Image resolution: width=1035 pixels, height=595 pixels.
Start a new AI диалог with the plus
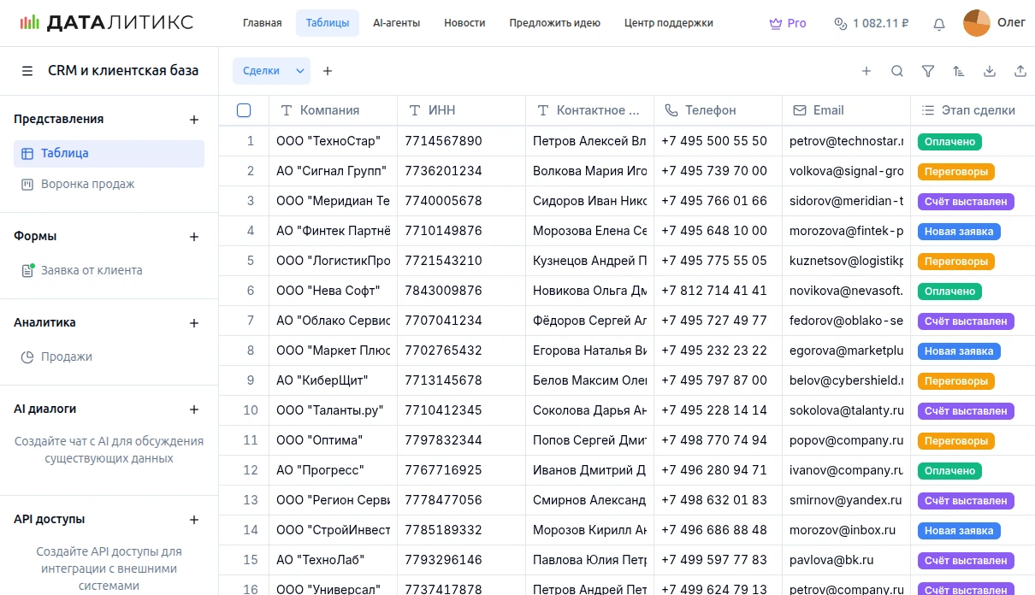[x=194, y=409]
